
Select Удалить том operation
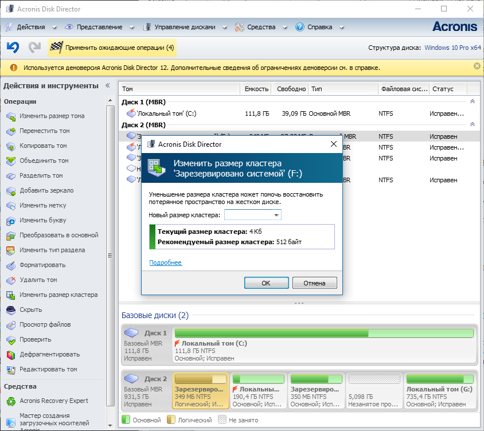38,280
